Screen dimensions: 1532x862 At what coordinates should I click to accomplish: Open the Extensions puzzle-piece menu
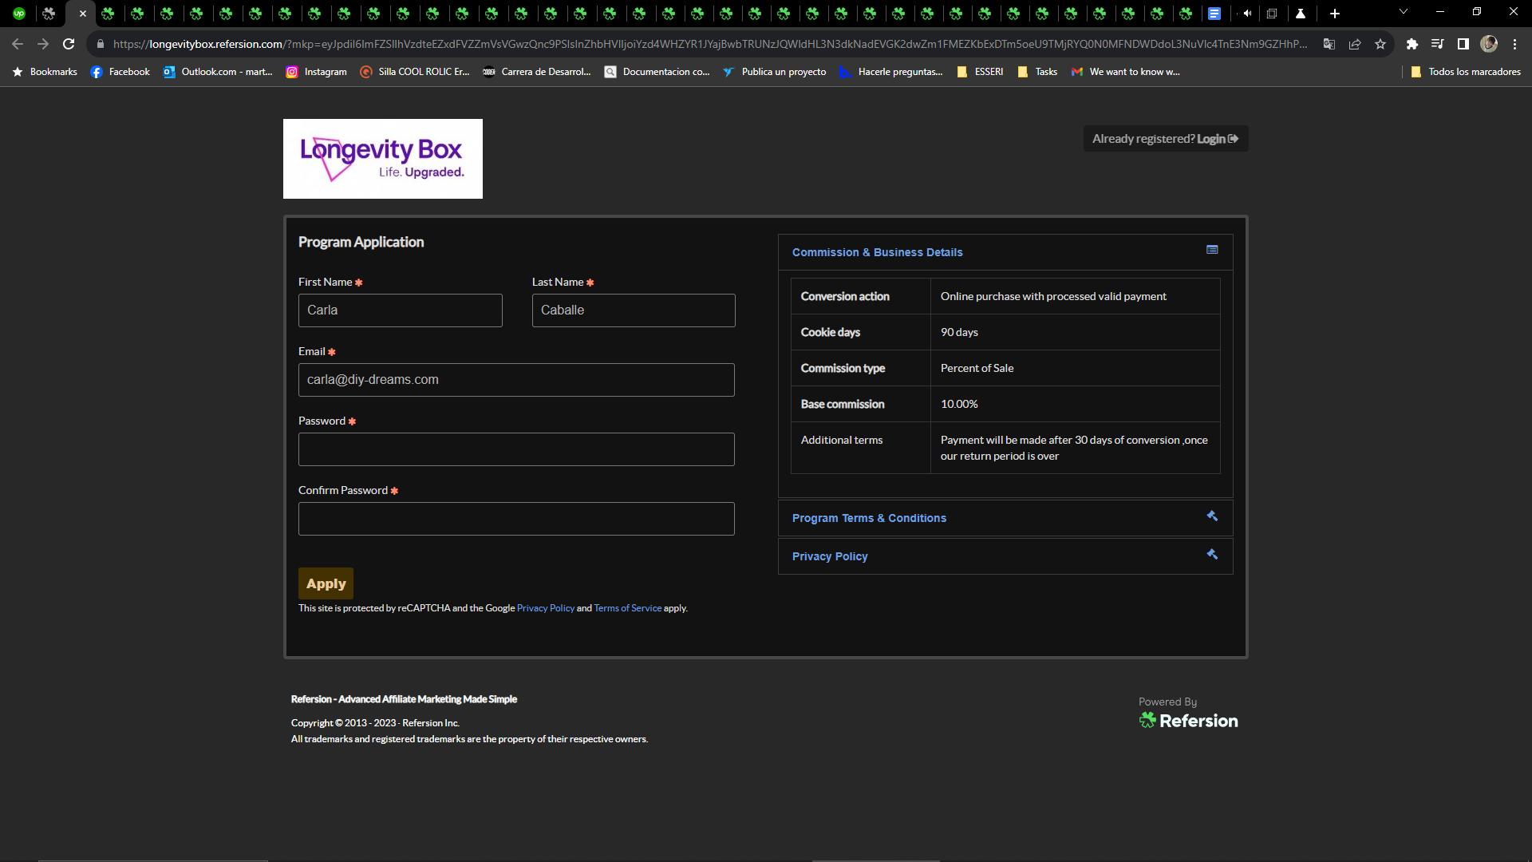coord(1412,44)
